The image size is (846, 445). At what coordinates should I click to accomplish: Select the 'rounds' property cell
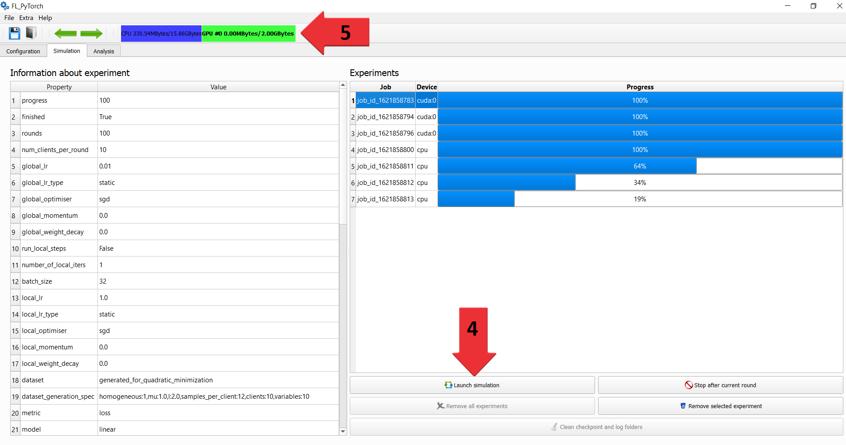click(59, 133)
